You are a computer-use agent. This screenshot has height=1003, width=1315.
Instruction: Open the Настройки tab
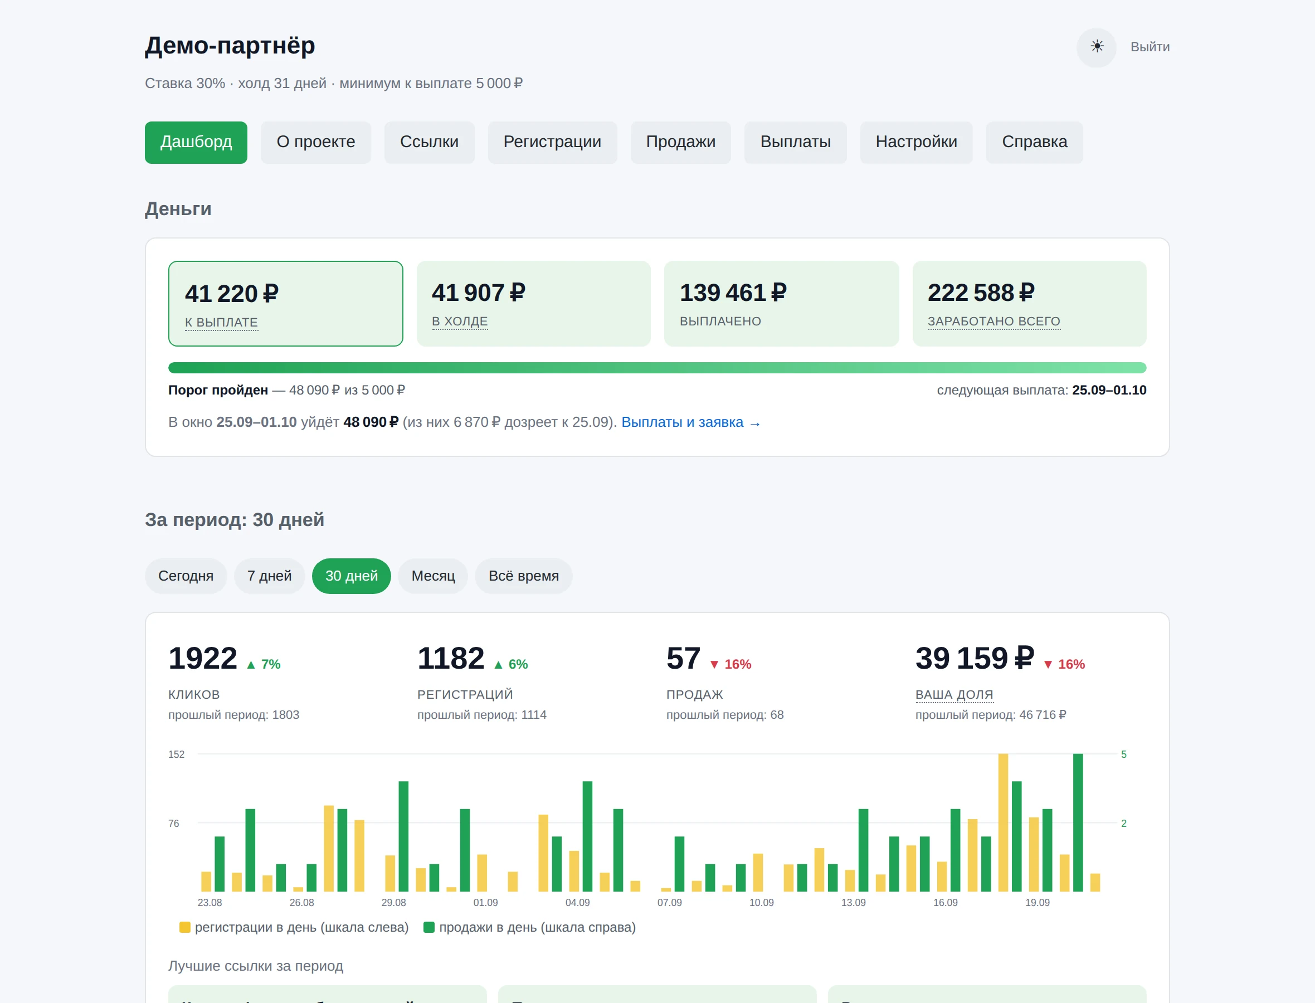click(x=916, y=142)
